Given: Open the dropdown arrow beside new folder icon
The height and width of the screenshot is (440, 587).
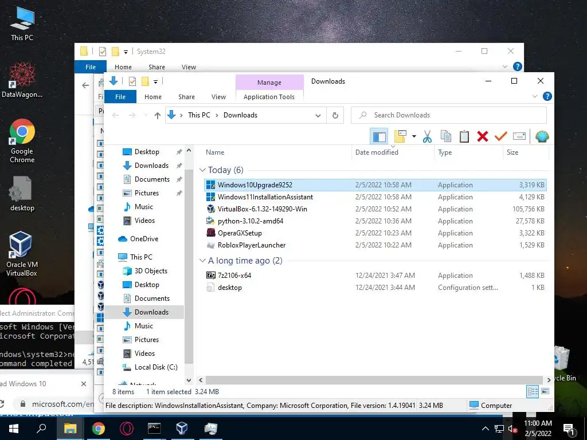Looking at the screenshot, I should [414, 136].
